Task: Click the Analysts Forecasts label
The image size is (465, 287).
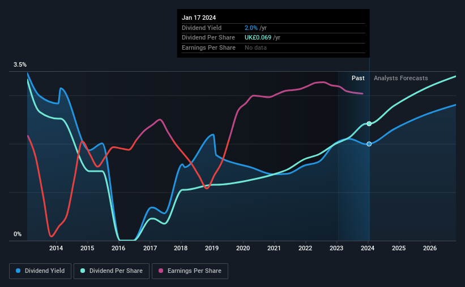Action: [400, 78]
